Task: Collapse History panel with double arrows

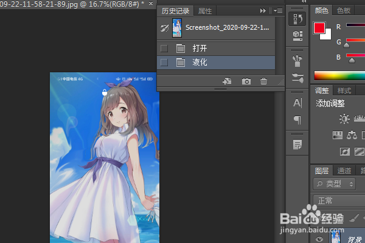Action: click(263, 11)
